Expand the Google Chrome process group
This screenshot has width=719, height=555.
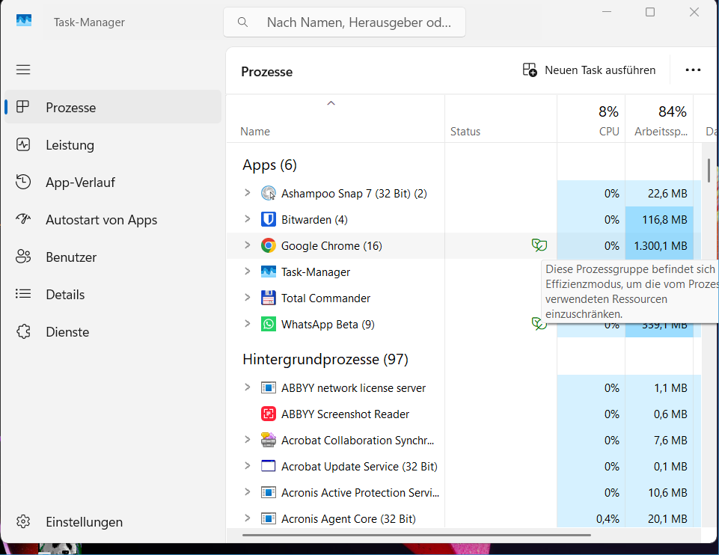tap(248, 245)
